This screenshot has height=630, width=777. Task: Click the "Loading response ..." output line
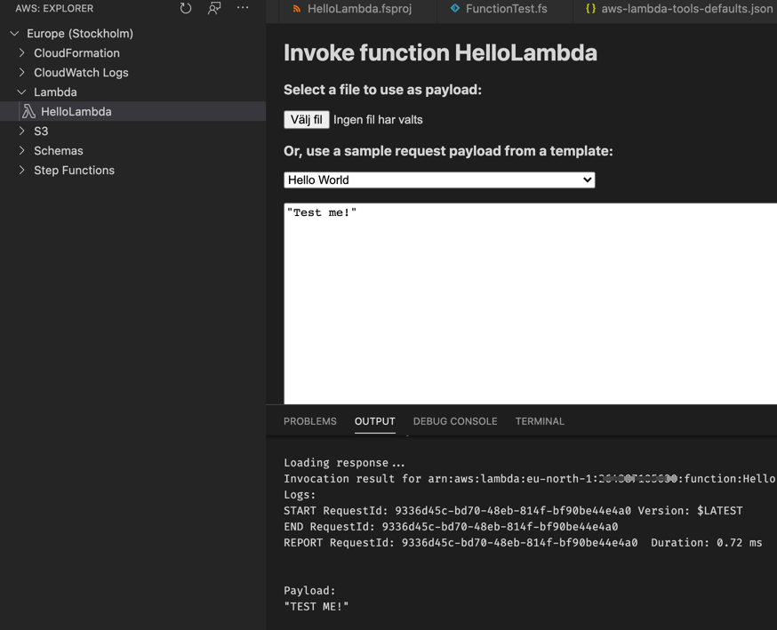pyautogui.click(x=344, y=463)
